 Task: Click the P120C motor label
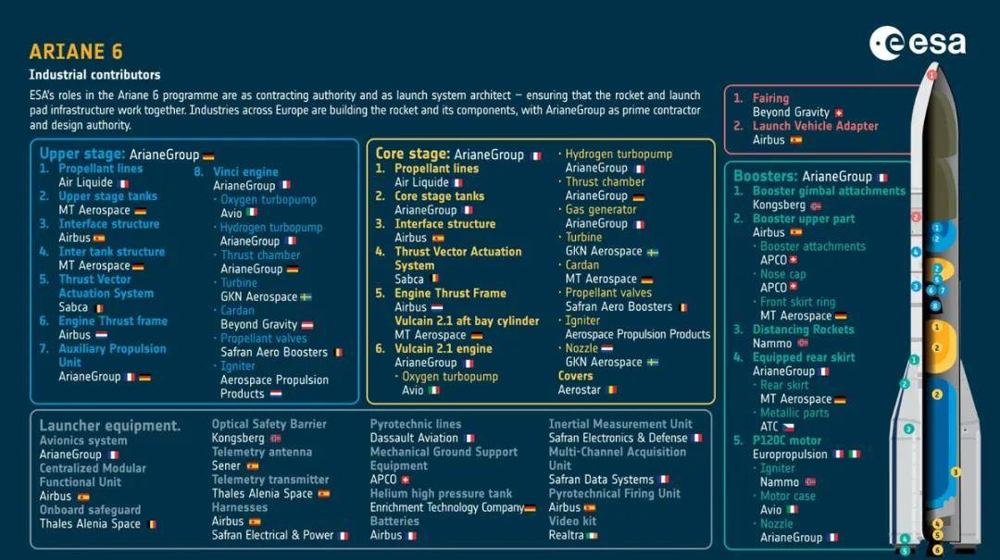[787, 440]
